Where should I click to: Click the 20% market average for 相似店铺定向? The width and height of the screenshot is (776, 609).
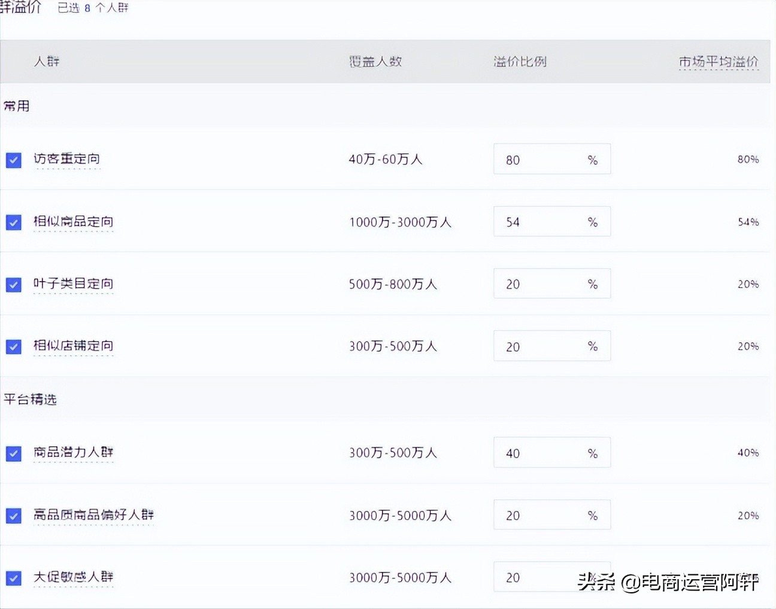pyautogui.click(x=748, y=346)
